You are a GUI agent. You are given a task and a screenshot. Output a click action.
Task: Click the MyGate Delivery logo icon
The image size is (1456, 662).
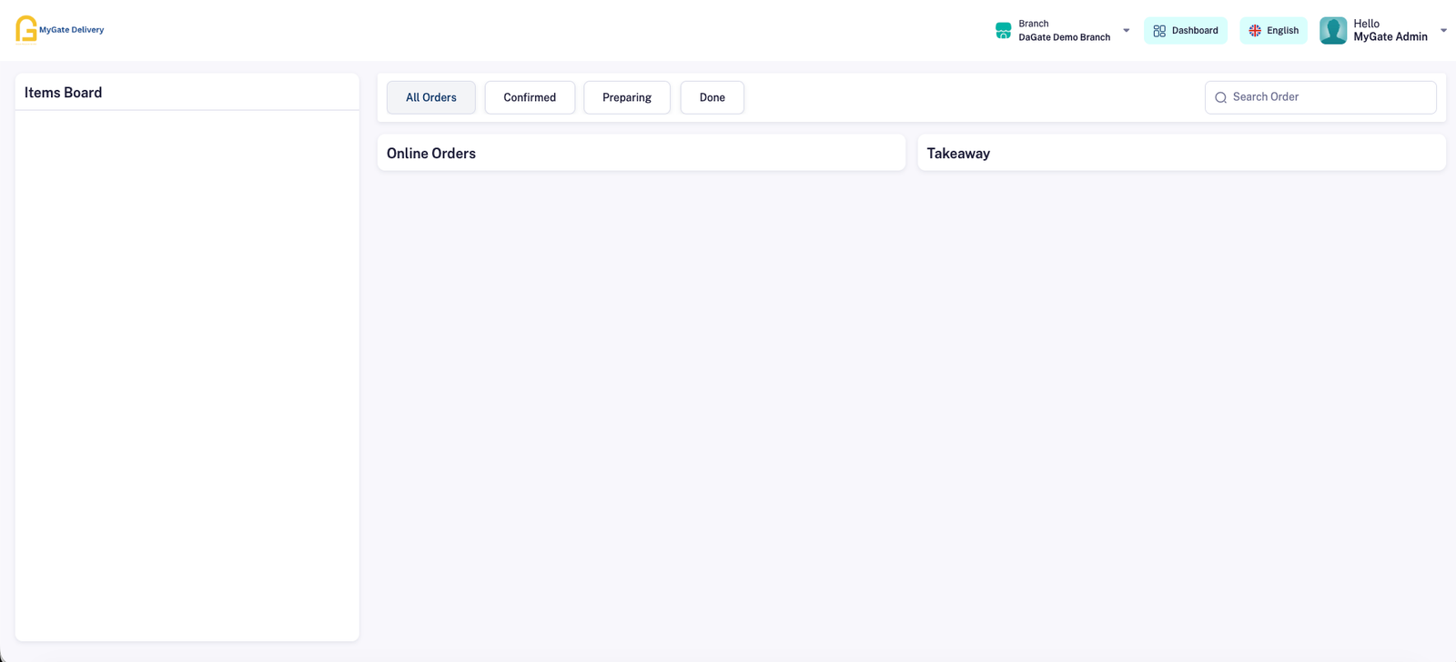[x=26, y=29]
